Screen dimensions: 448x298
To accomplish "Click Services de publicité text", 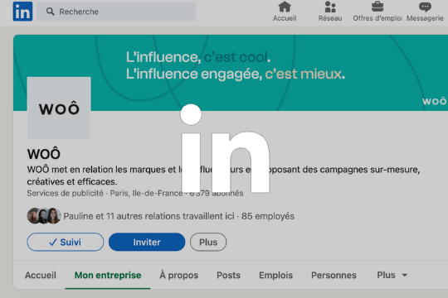I will [x=66, y=194].
